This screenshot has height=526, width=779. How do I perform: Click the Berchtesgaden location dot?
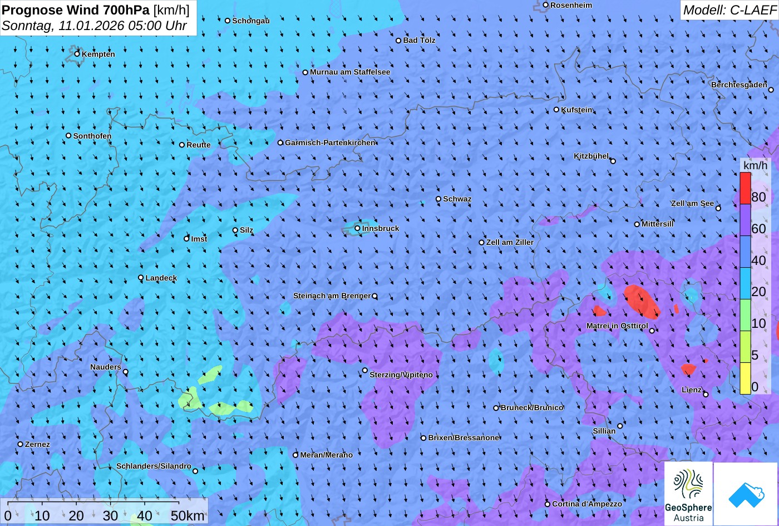771,90
